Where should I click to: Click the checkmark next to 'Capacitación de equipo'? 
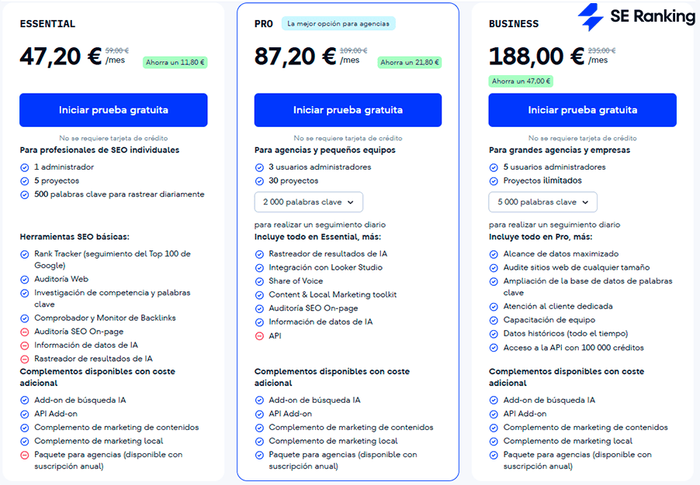click(493, 319)
